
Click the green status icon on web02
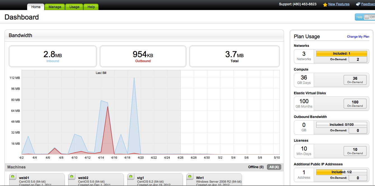pyautogui.click(x=71, y=177)
